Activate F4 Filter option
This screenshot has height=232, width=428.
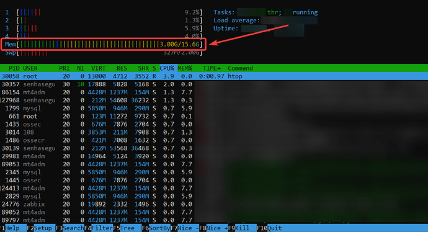pos(99,228)
